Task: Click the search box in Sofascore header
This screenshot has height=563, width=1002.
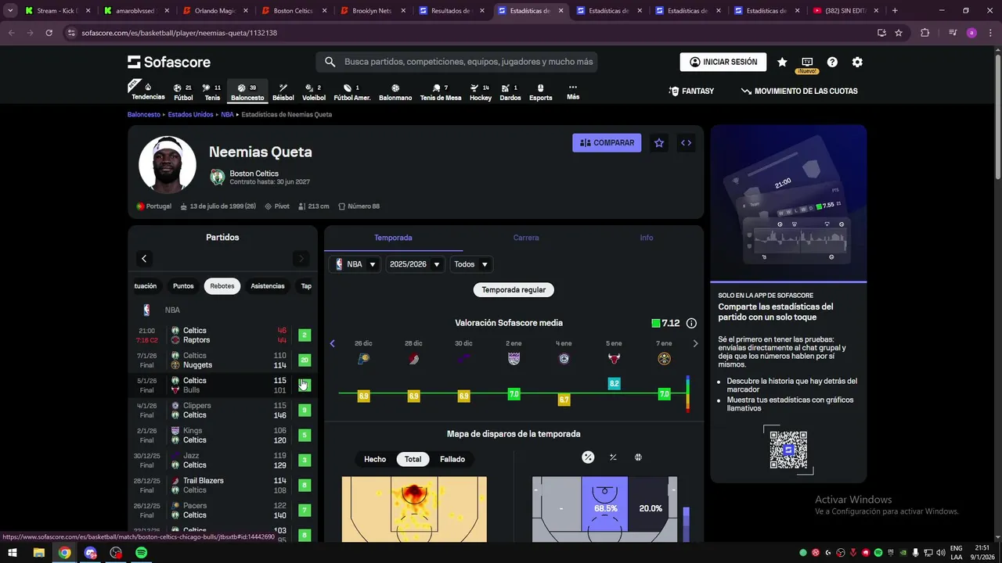Action: pyautogui.click(x=456, y=62)
